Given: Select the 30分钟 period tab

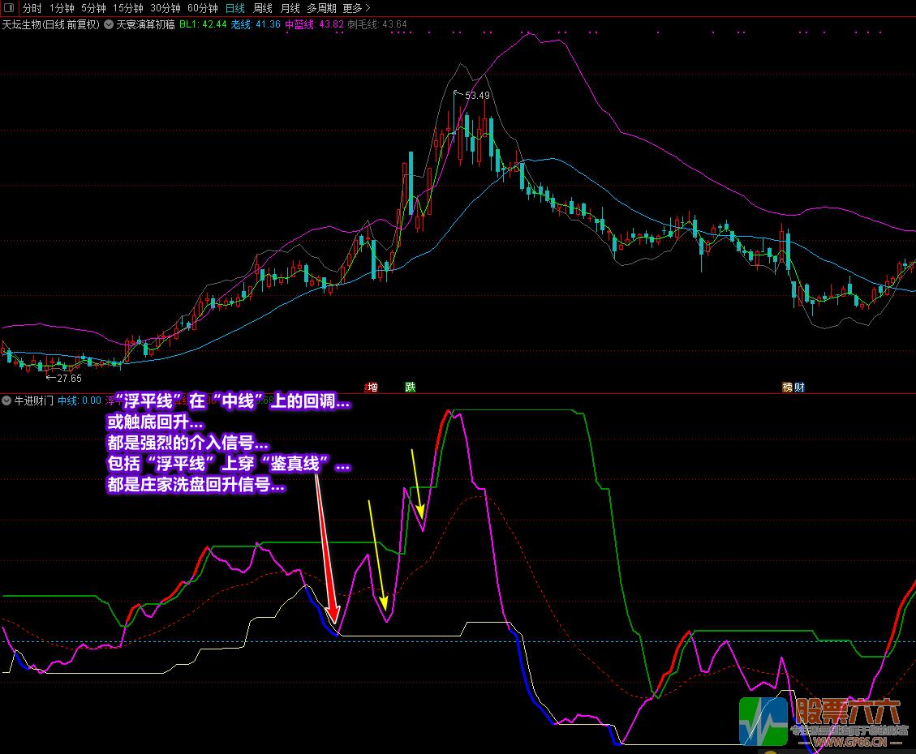Looking at the screenshot, I should [165, 8].
